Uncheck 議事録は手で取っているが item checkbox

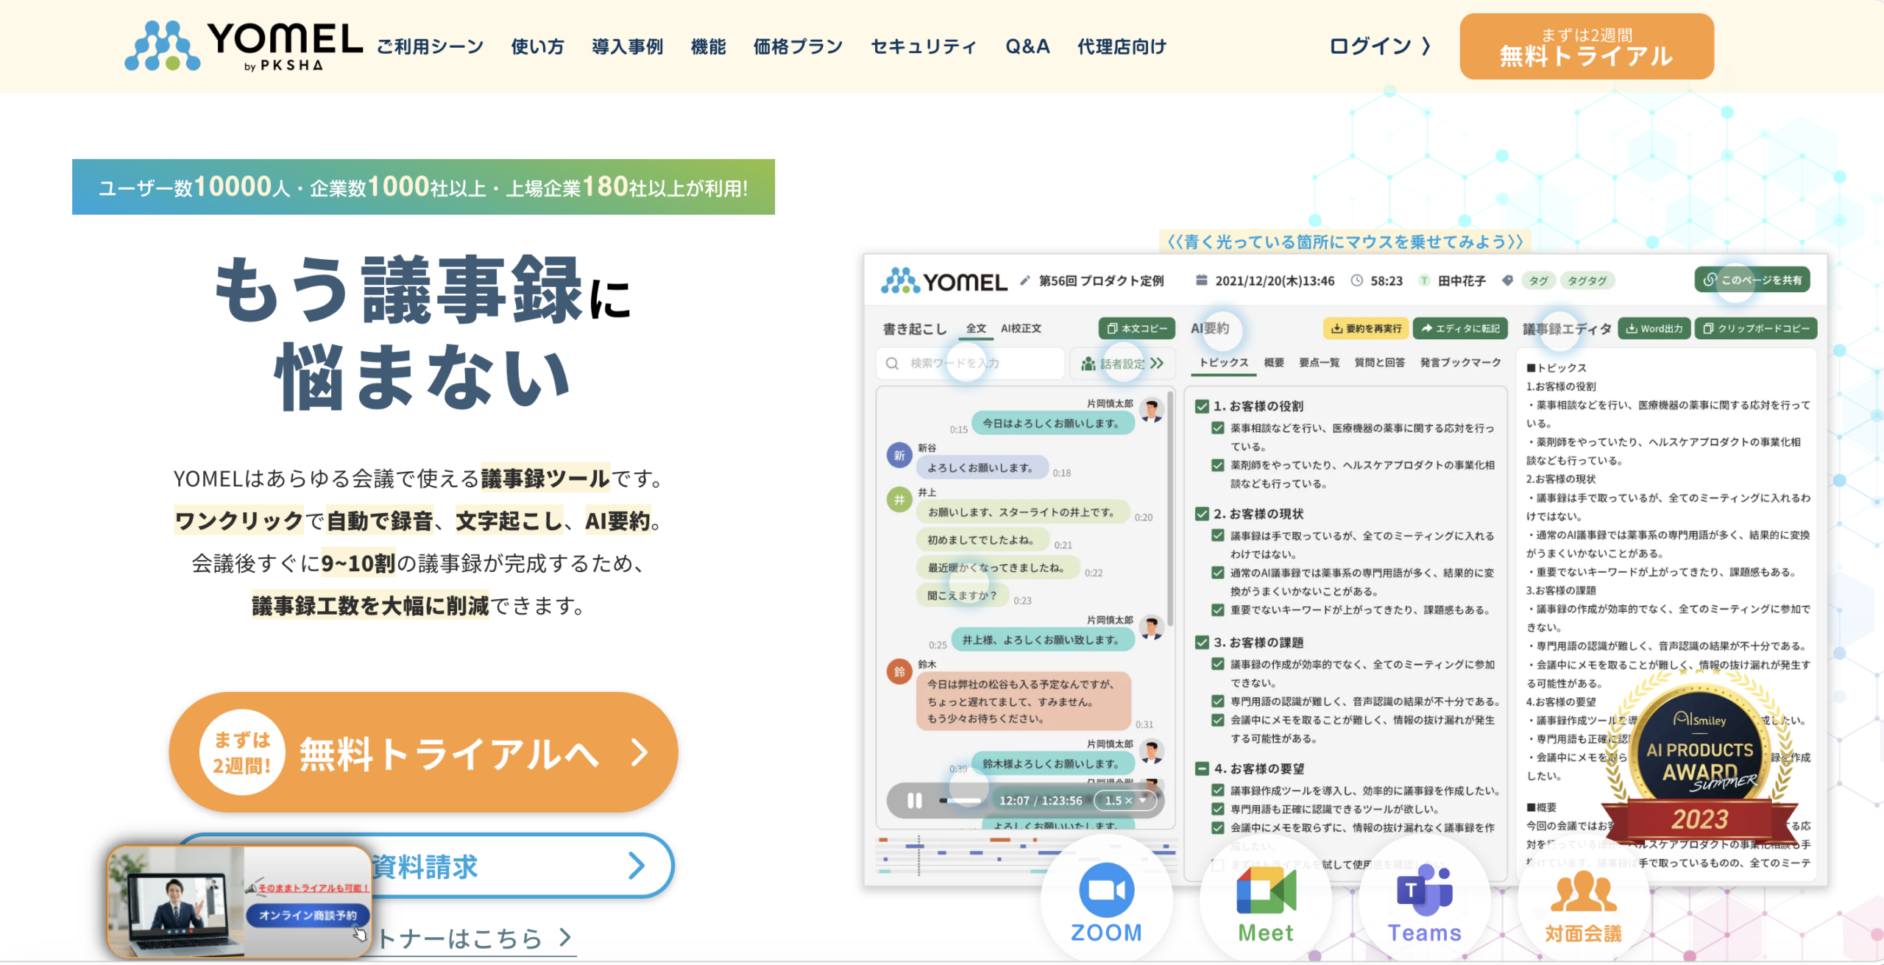[x=1218, y=535]
